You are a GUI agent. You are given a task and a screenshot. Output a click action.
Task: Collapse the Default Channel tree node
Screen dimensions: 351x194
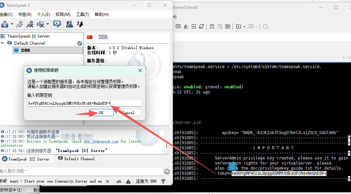point(2,43)
